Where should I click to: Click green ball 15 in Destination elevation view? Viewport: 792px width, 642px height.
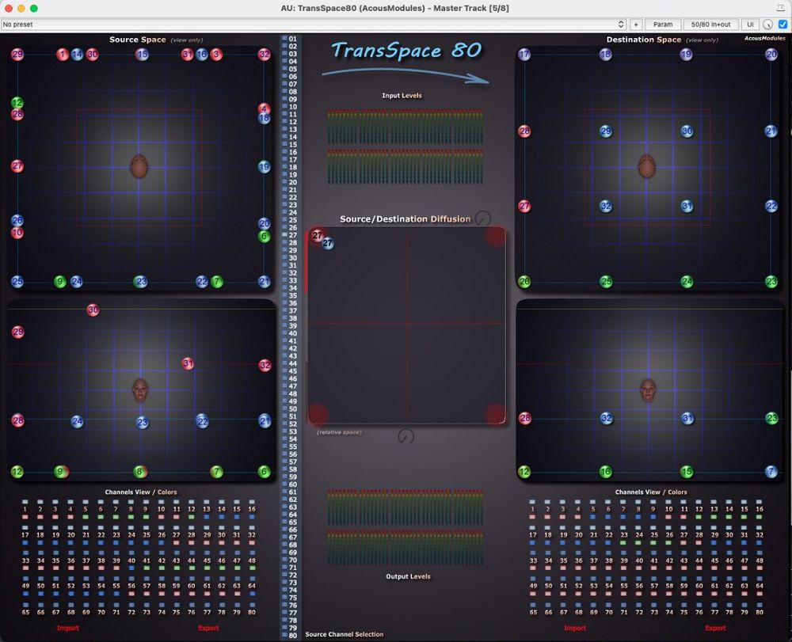point(687,472)
